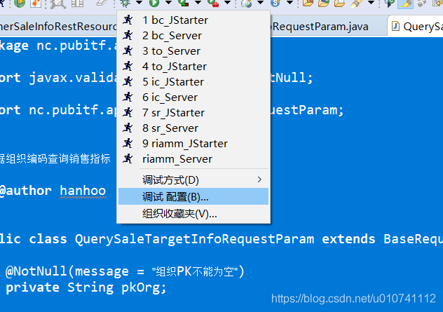The image size is (443, 312).
Task: Switch to the SaleInfoRestResource editor tab
Action: tap(58, 27)
